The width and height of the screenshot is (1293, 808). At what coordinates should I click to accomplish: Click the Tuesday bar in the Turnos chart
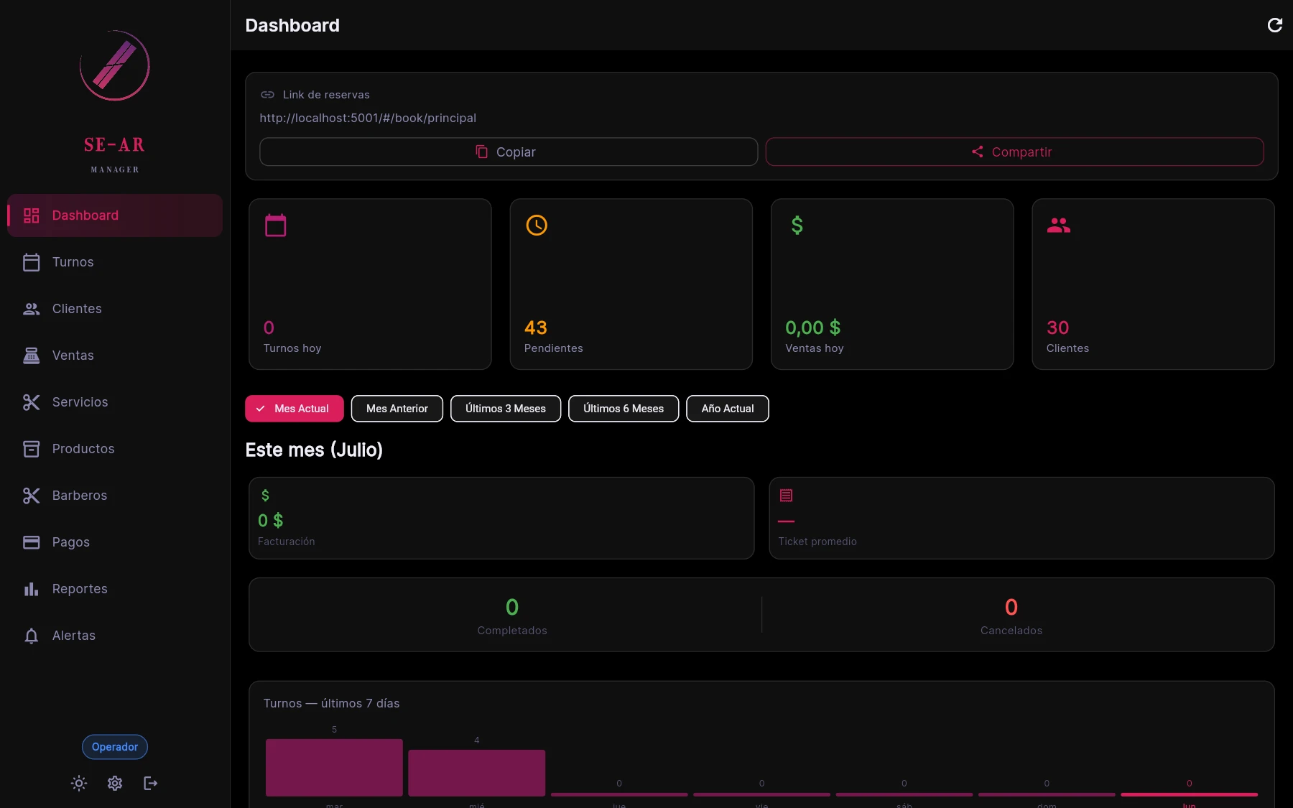[x=334, y=767]
